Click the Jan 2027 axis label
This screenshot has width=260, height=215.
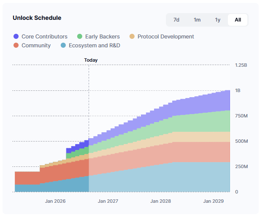click(108, 201)
